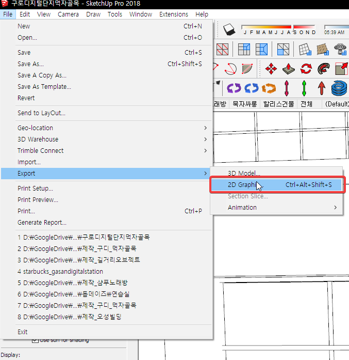Click the green vertical double-arrow icon
The height and width of the screenshot is (360, 349).
pyautogui.click(x=304, y=88)
